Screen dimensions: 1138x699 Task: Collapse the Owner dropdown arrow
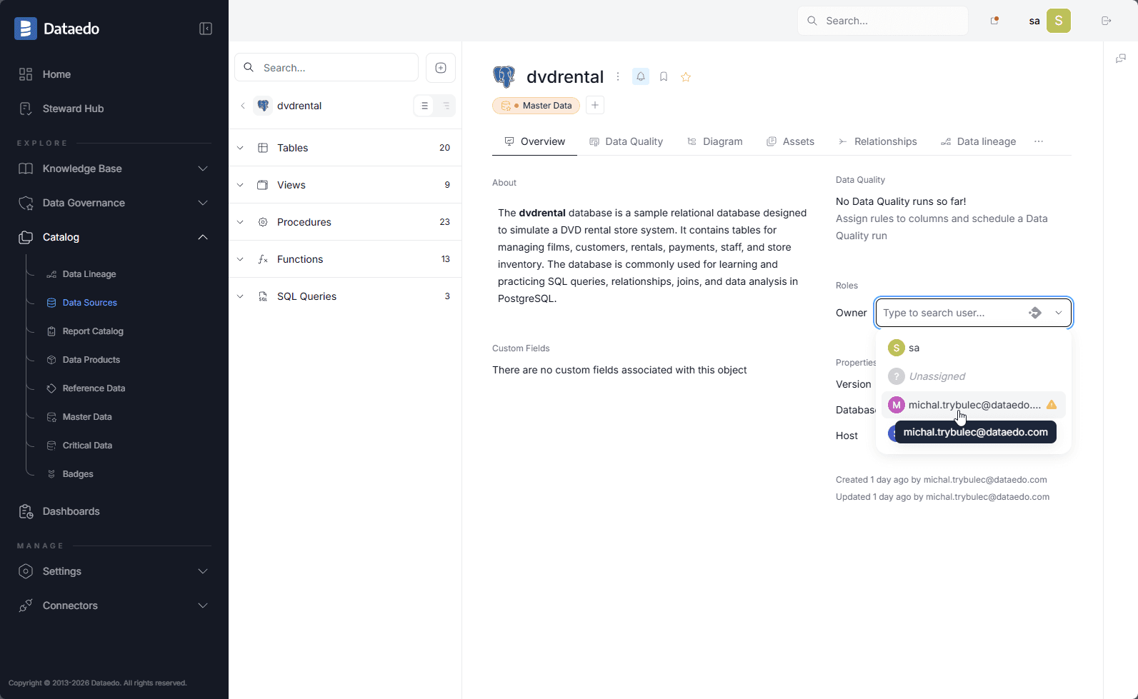coord(1059,313)
